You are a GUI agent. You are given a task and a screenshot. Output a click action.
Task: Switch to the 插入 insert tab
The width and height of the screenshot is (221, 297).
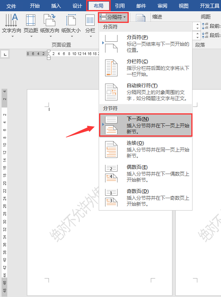click(x=56, y=6)
